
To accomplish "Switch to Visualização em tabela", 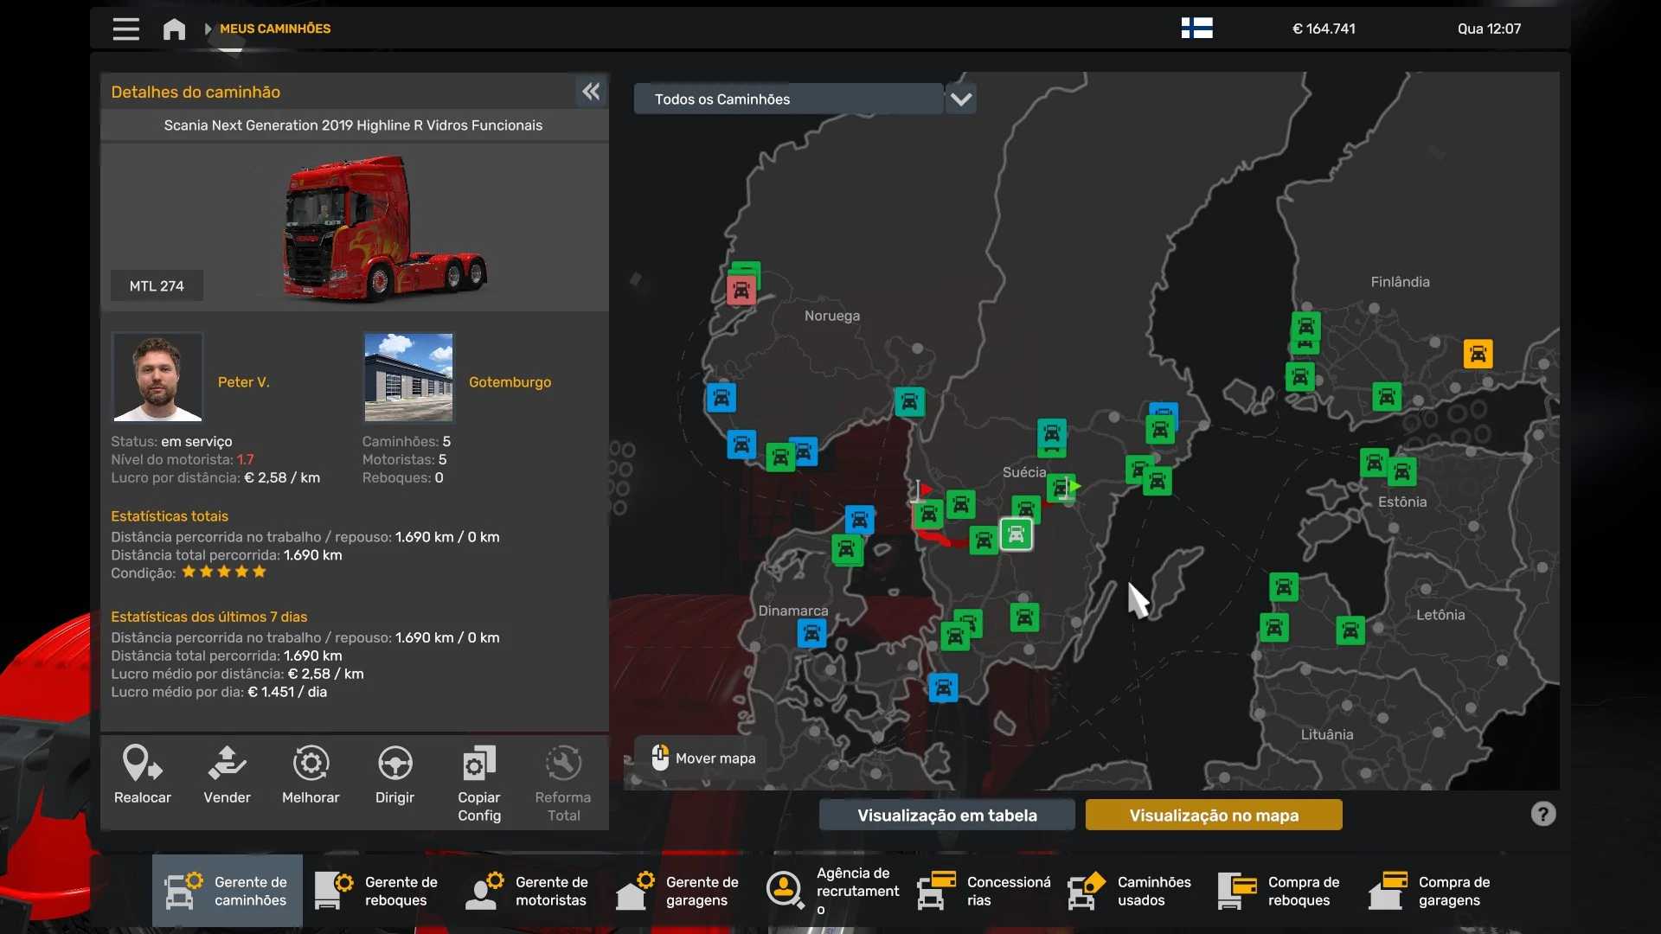I will coord(946,815).
